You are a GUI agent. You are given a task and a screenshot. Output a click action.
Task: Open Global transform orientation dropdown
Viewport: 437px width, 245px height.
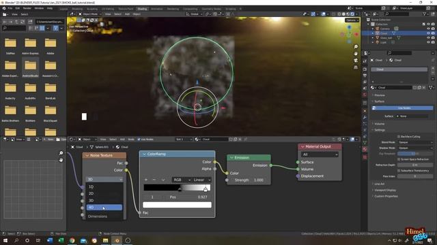tap(194, 14)
